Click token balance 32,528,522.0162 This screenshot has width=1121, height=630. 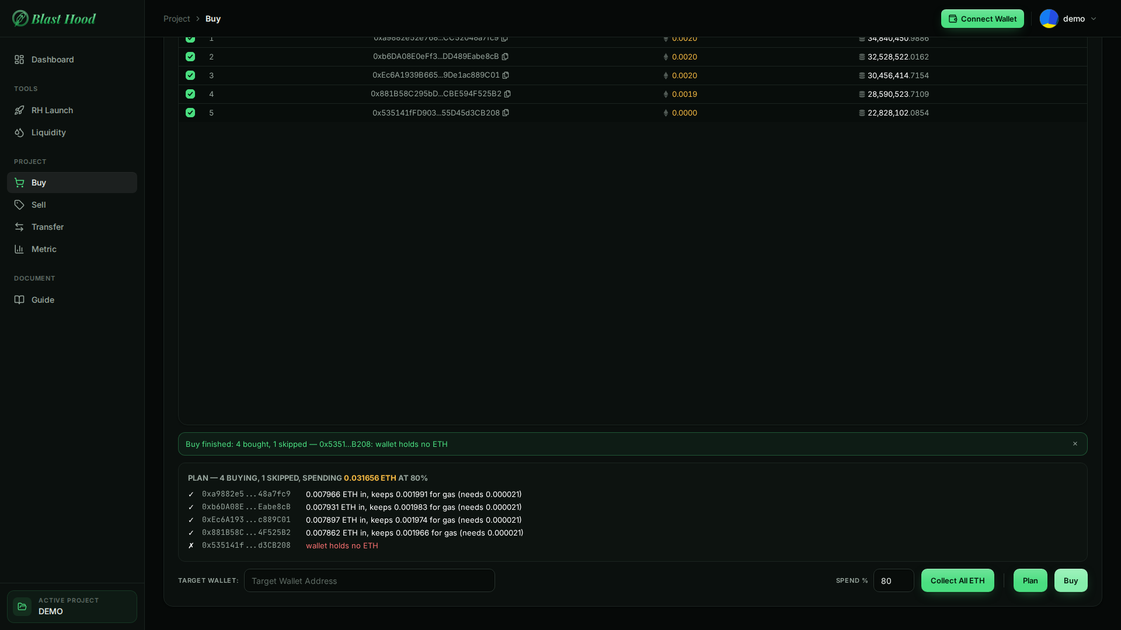pyautogui.click(x=898, y=57)
